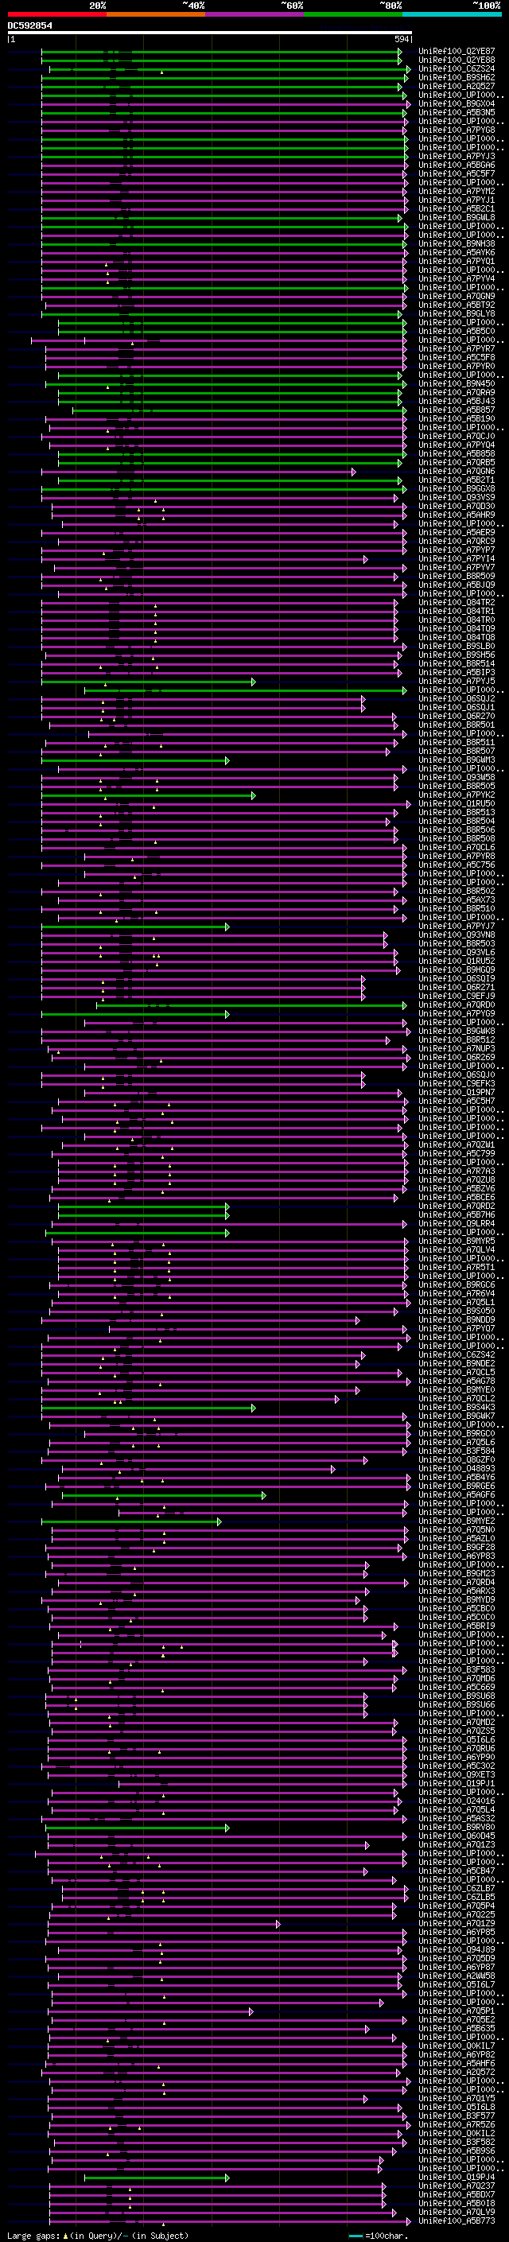Open hit UniRef100_A2Q527
Viewport: 509px width, 2242px height.
click(456, 86)
